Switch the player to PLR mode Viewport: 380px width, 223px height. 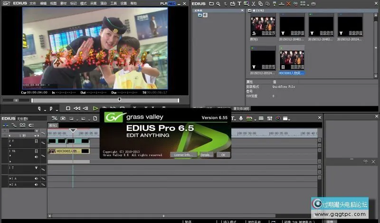pos(164,3)
